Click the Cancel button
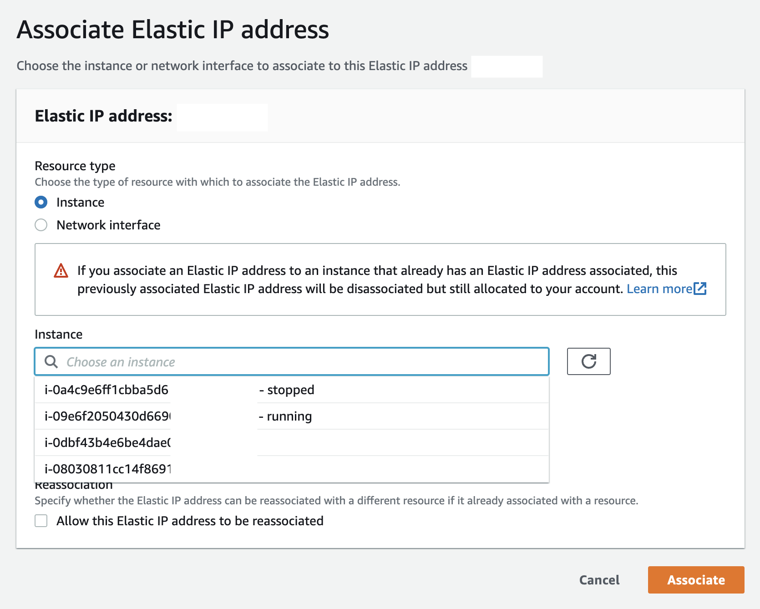Viewport: 760px width, 609px height. click(599, 580)
